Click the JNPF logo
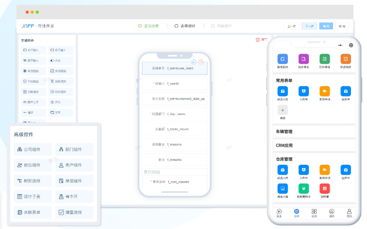The height and width of the screenshot is (229, 367). click(28, 26)
